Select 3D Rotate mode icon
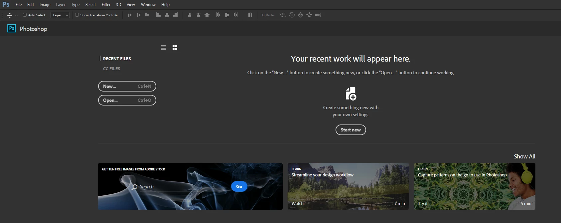The image size is (561, 223). tap(283, 15)
